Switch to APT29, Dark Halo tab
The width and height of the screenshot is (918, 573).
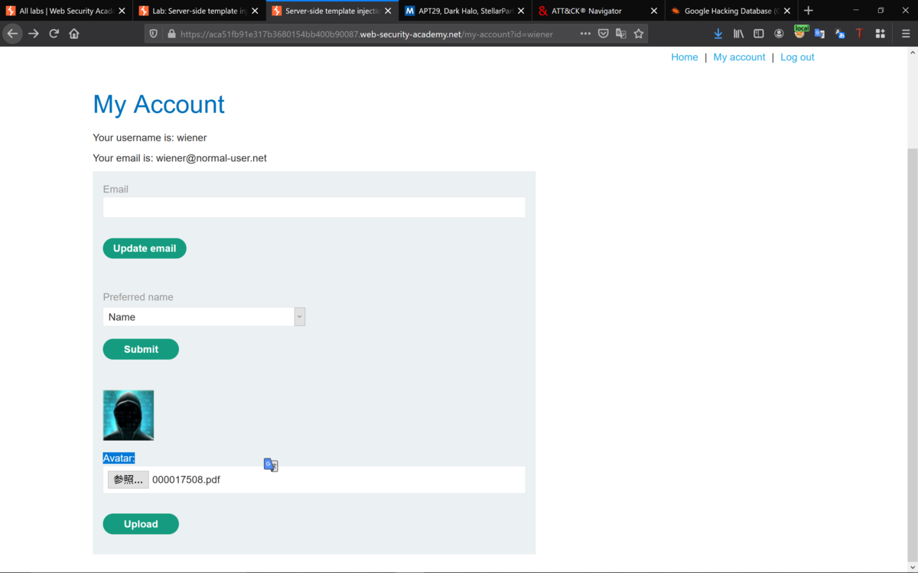(x=464, y=11)
